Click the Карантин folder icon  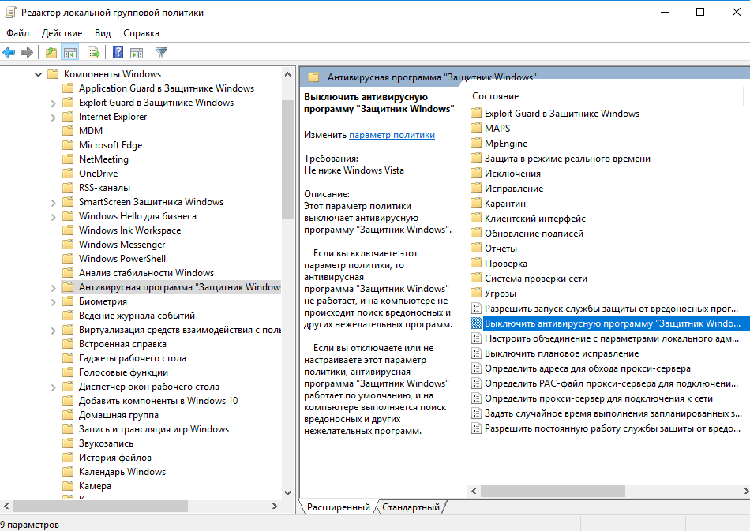(476, 203)
